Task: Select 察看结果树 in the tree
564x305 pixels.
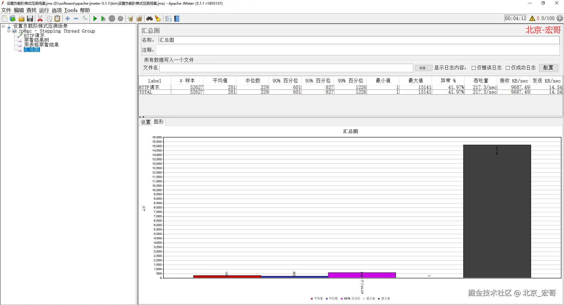Action: click(36, 40)
